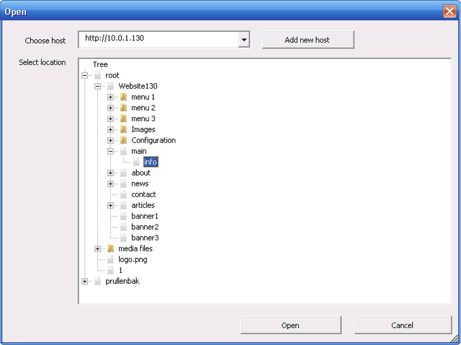Expand the articles node
461x345 pixels.
[111, 205]
